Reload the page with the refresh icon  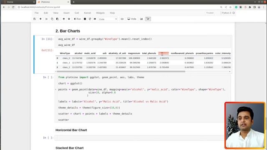[13, 7]
